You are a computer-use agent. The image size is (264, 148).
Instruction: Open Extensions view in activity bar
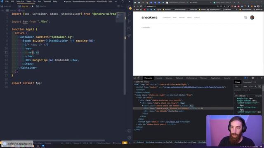tap(129, 28)
